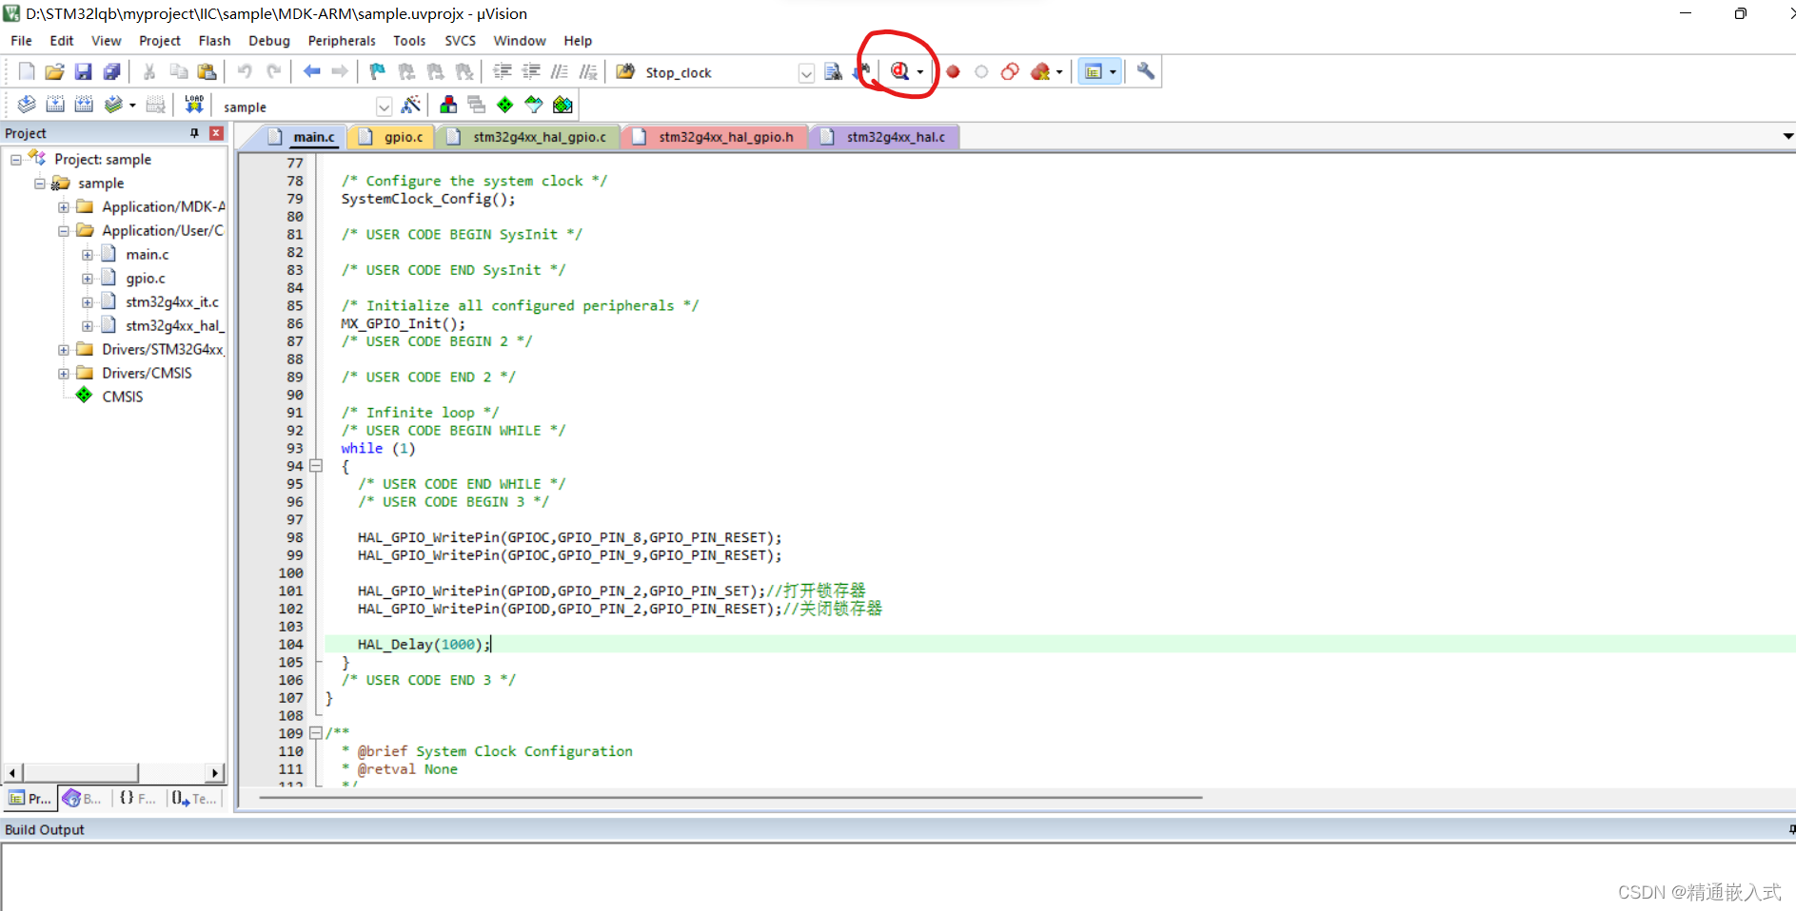Select stm32g4xx_it.c in the project tree
Image resolution: width=1796 pixels, height=911 pixels.
click(172, 302)
